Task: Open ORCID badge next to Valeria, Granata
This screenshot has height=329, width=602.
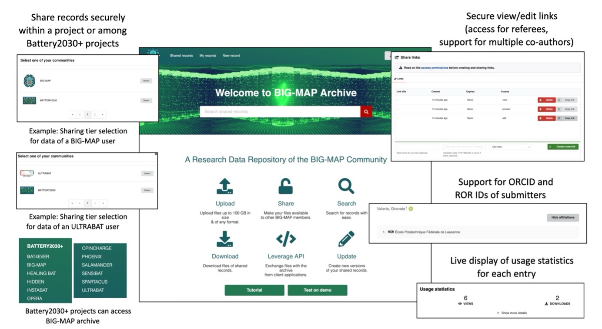Action: click(x=411, y=209)
